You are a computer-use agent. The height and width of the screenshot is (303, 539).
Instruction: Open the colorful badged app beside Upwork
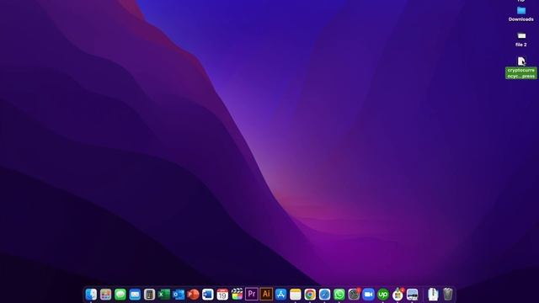point(398,295)
